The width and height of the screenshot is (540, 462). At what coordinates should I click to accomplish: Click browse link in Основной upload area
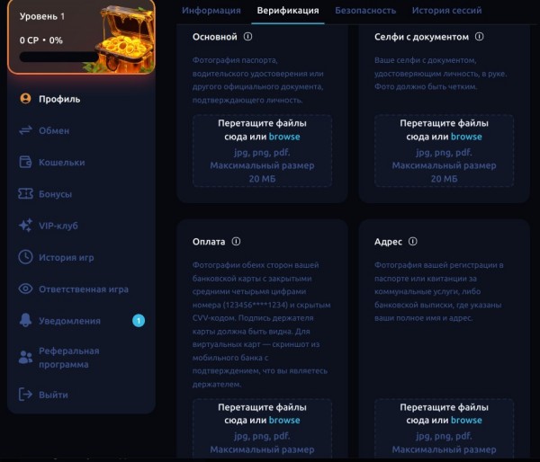coord(284,137)
